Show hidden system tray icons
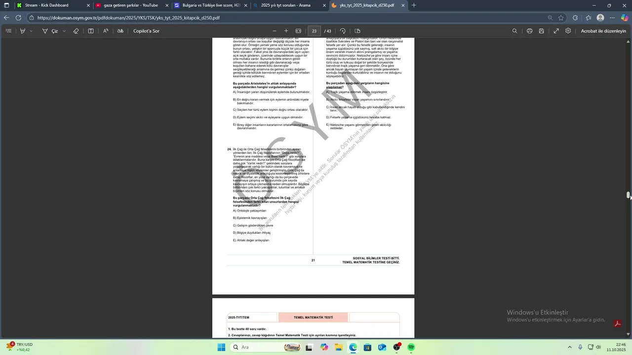 point(569,347)
